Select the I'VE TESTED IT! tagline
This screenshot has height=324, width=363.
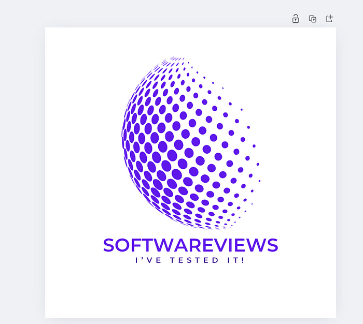coord(190,260)
